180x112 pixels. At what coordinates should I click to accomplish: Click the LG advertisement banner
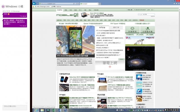coord(140,41)
